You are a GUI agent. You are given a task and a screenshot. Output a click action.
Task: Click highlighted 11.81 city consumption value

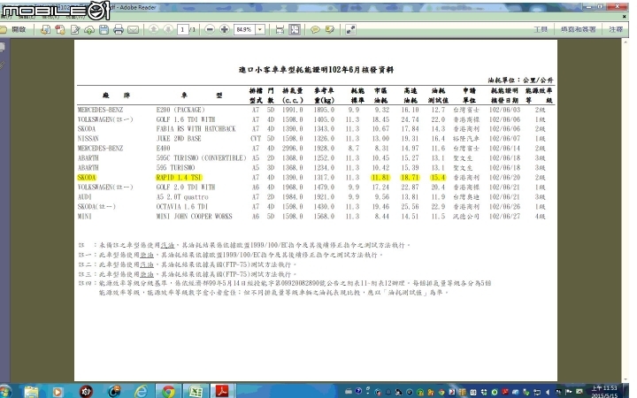(x=380, y=178)
